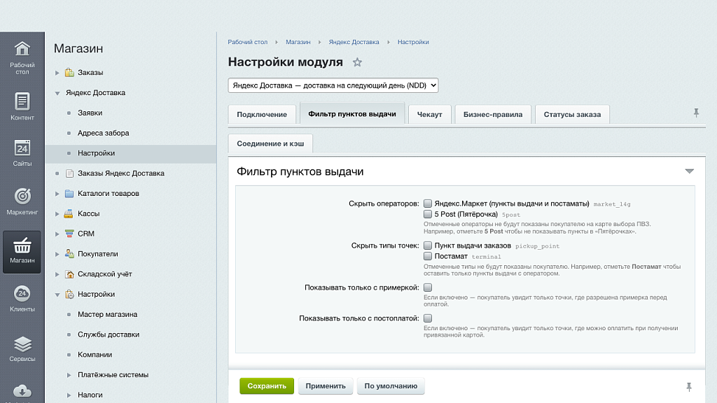
Task: Click the Настройки tree gear icon
Action: [x=69, y=295]
